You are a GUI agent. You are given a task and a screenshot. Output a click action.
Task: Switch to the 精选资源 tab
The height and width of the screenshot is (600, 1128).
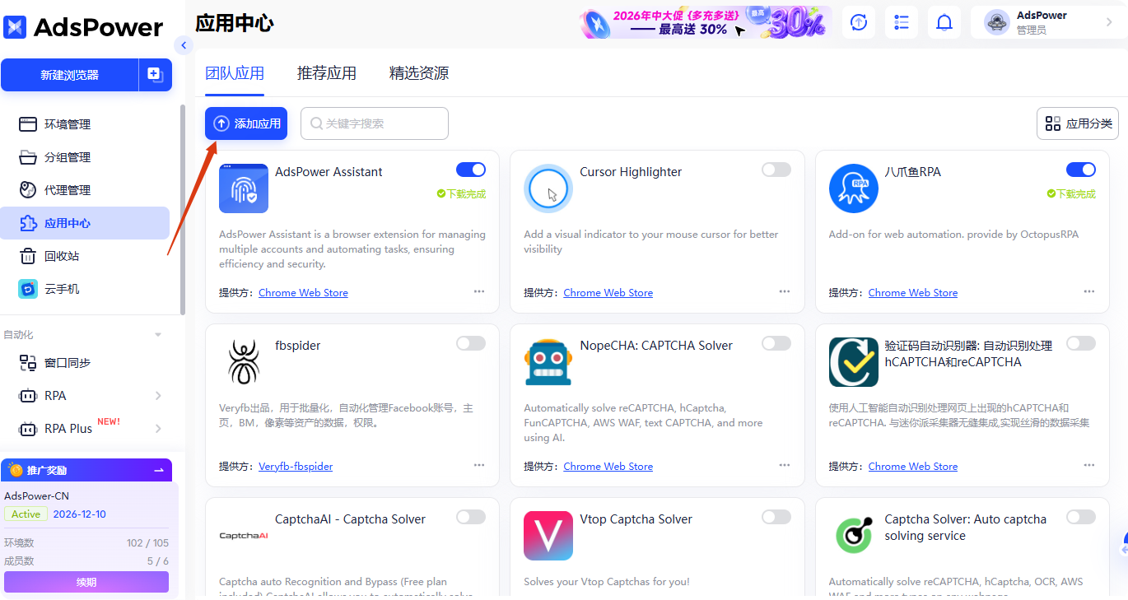[419, 73]
